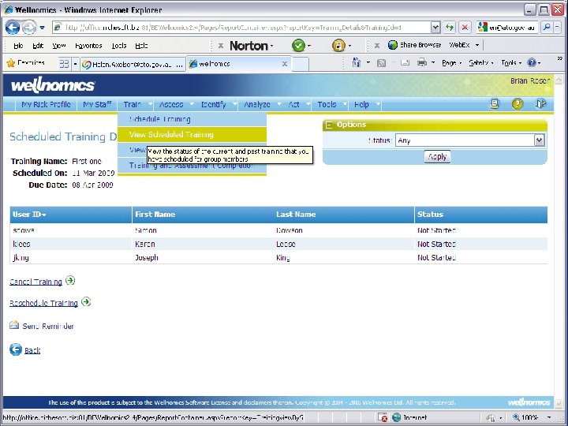
Task: Click Share Browser globe icon
Action: tap(393, 45)
